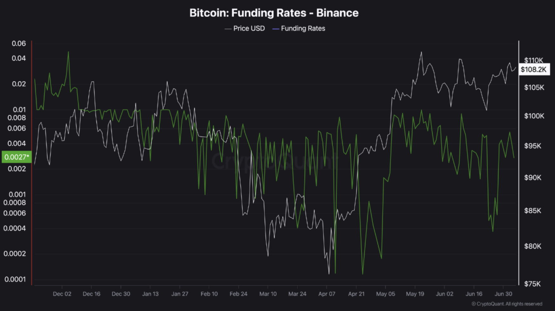Click the purple Funding Rates legend line

pos(276,29)
